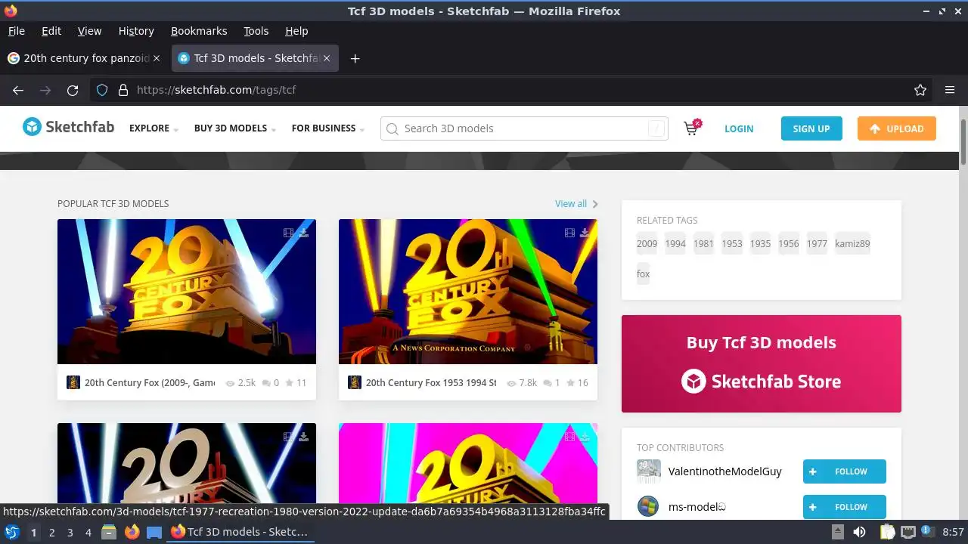This screenshot has height=544, width=968.
Task: Animation icon on 20th Century Fox (2009-) card
Action: [288, 233]
